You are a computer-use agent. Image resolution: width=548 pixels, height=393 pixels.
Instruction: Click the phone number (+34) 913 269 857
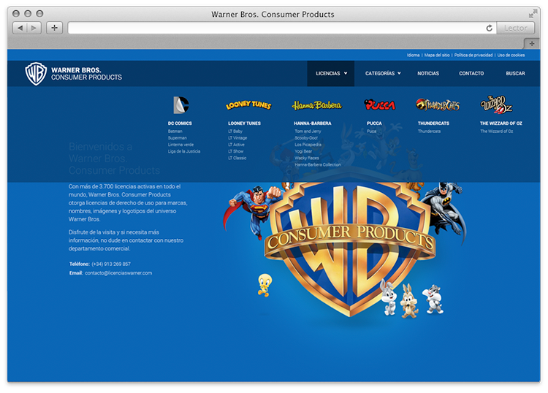(x=111, y=264)
